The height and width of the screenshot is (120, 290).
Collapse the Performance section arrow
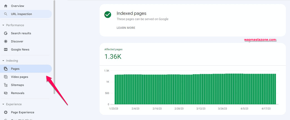(3, 25)
